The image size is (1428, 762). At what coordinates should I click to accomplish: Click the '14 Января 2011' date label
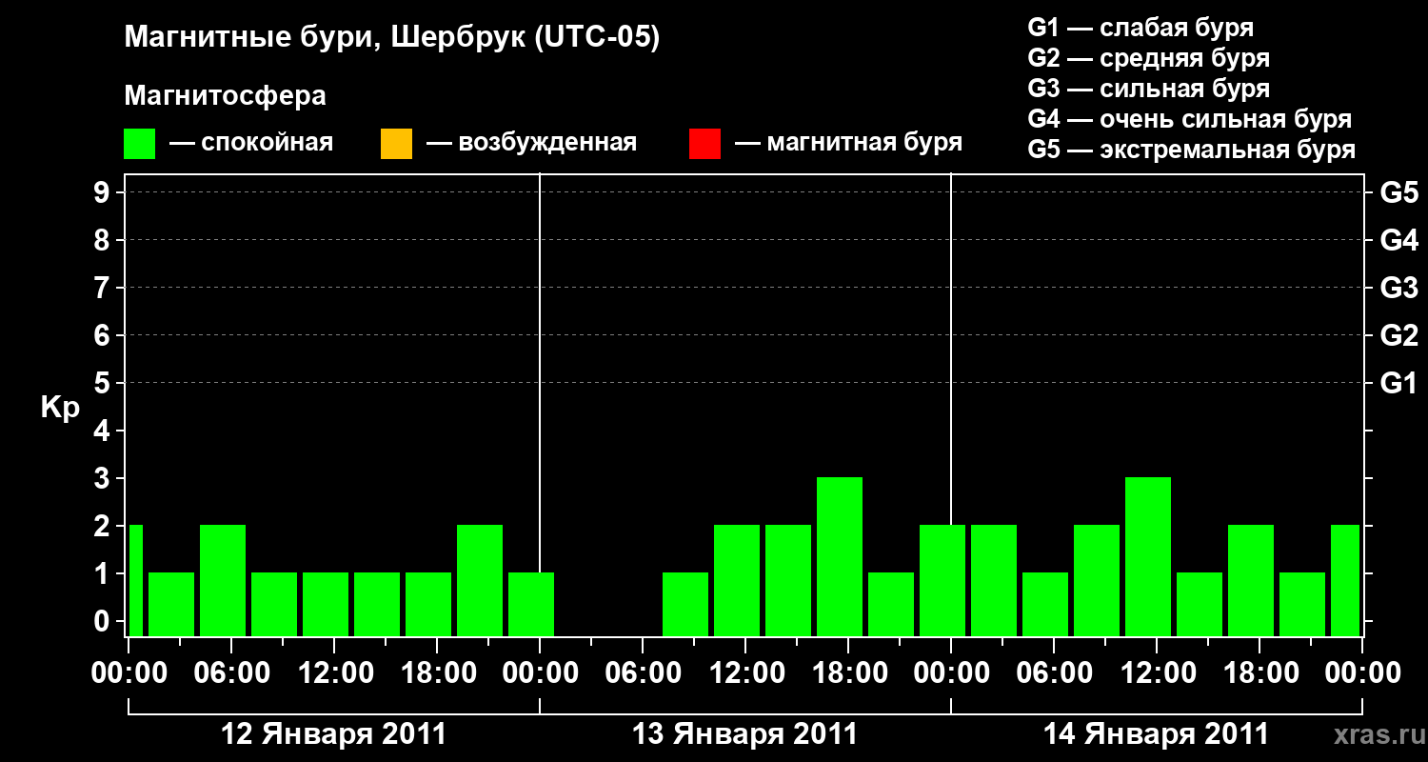point(1156,734)
